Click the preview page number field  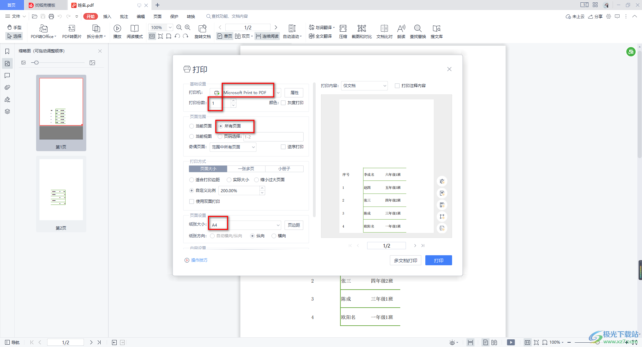387,246
